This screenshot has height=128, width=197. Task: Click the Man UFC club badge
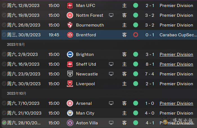pos(70,6)
